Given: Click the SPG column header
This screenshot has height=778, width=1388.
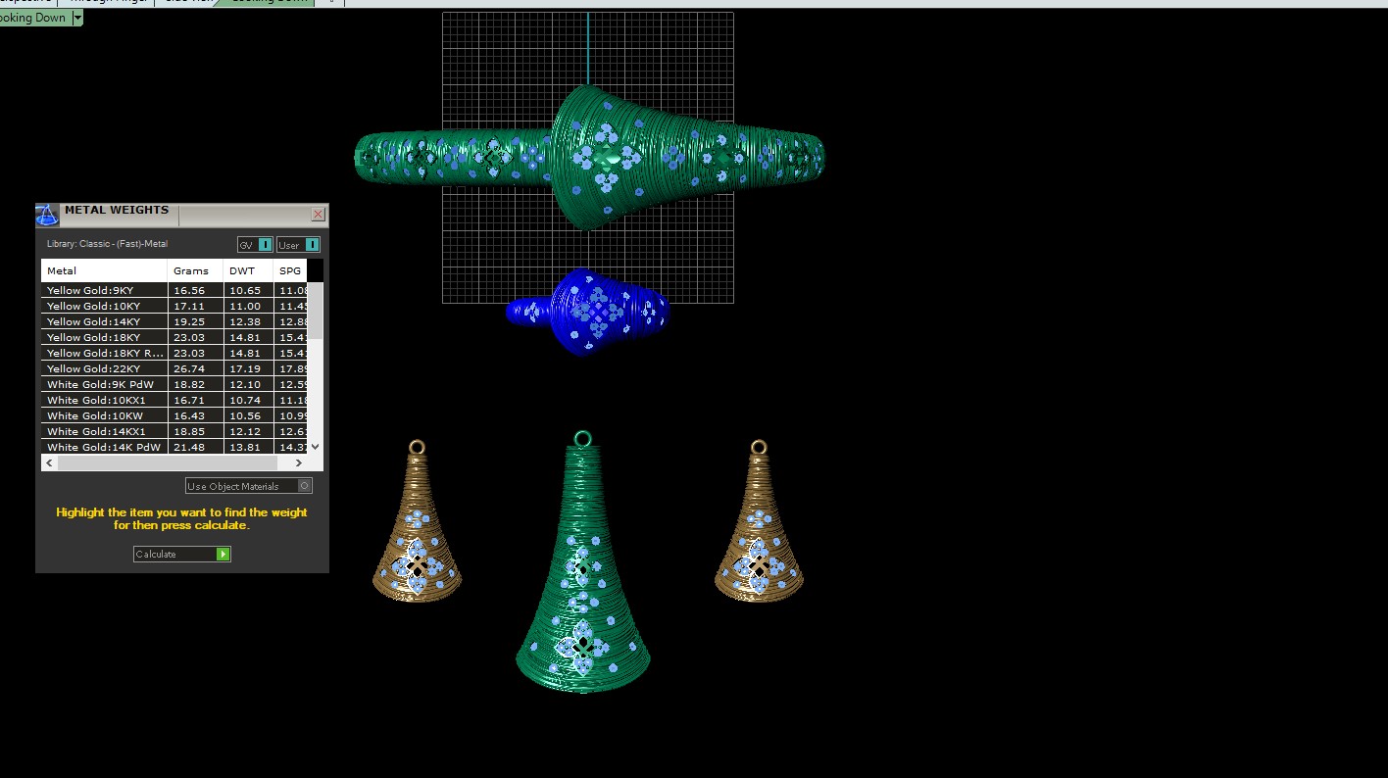Looking at the screenshot, I should click(x=290, y=270).
